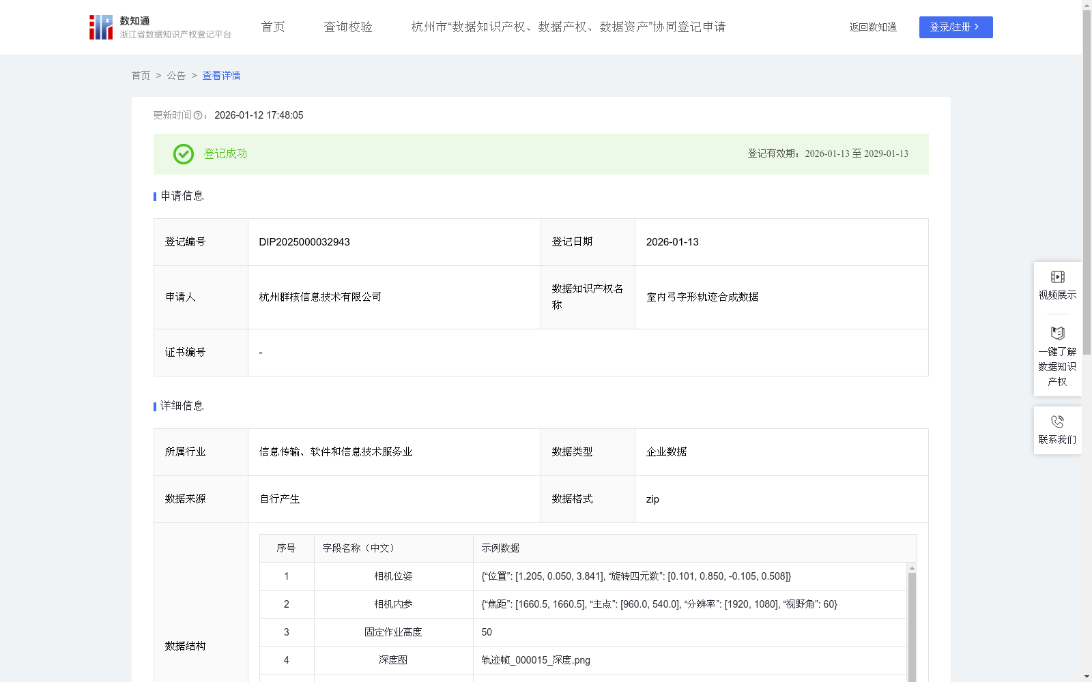Click the 数据知识产权名称 label cell

click(x=588, y=297)
